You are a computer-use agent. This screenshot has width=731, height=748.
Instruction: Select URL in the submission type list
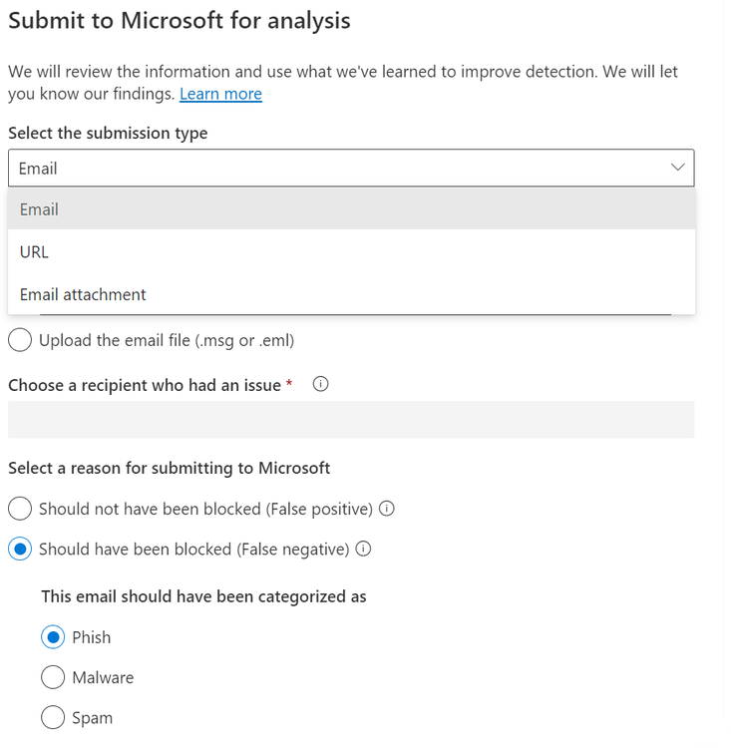click(35, 252)
